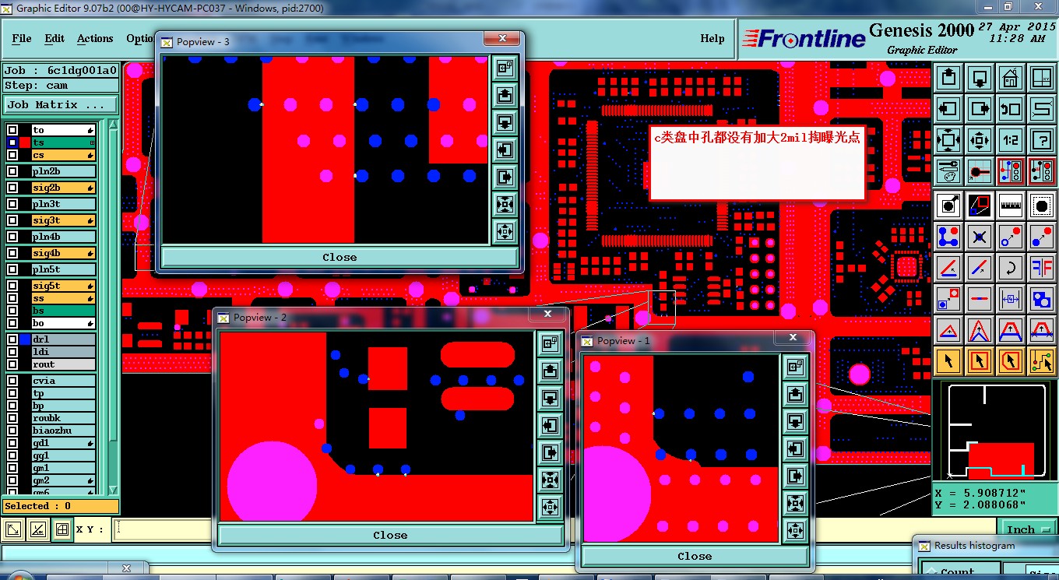The width and height of the screenshot is (1059, 580).
Task: Toggle the checkbox for layer drl
Action: [12, 339]
